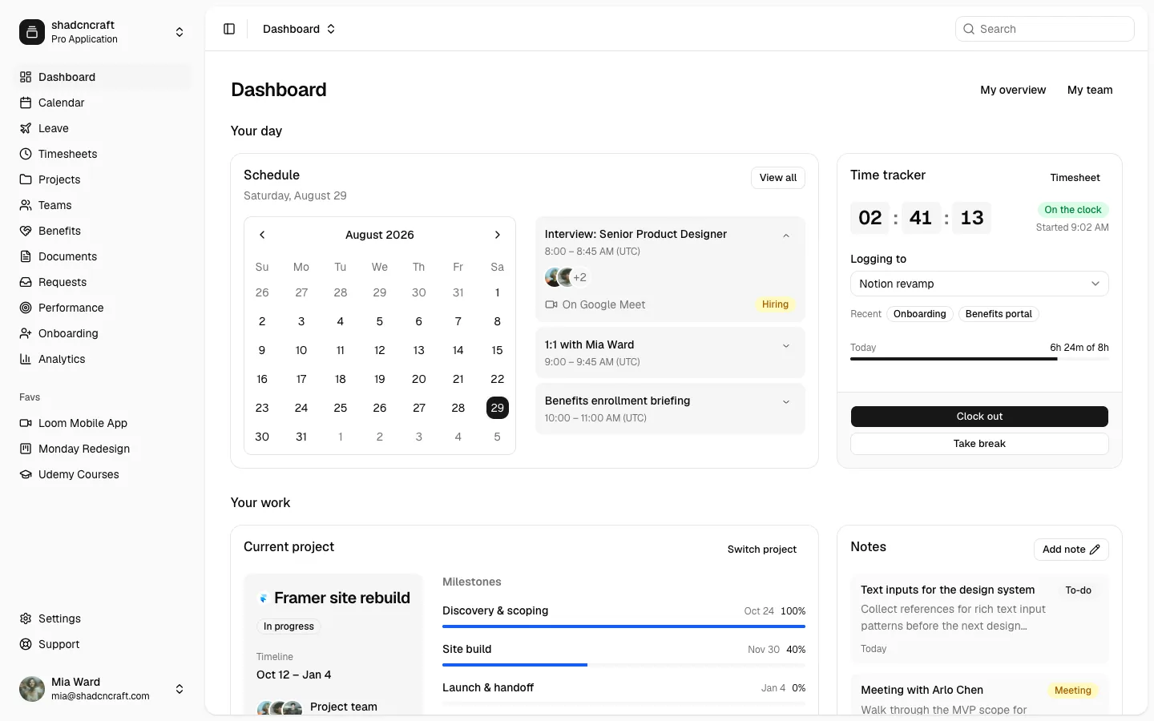The height and width of the screenshot is (721, 1154).
Task: Click the Site build milestone progress bar
Action: 623,665
